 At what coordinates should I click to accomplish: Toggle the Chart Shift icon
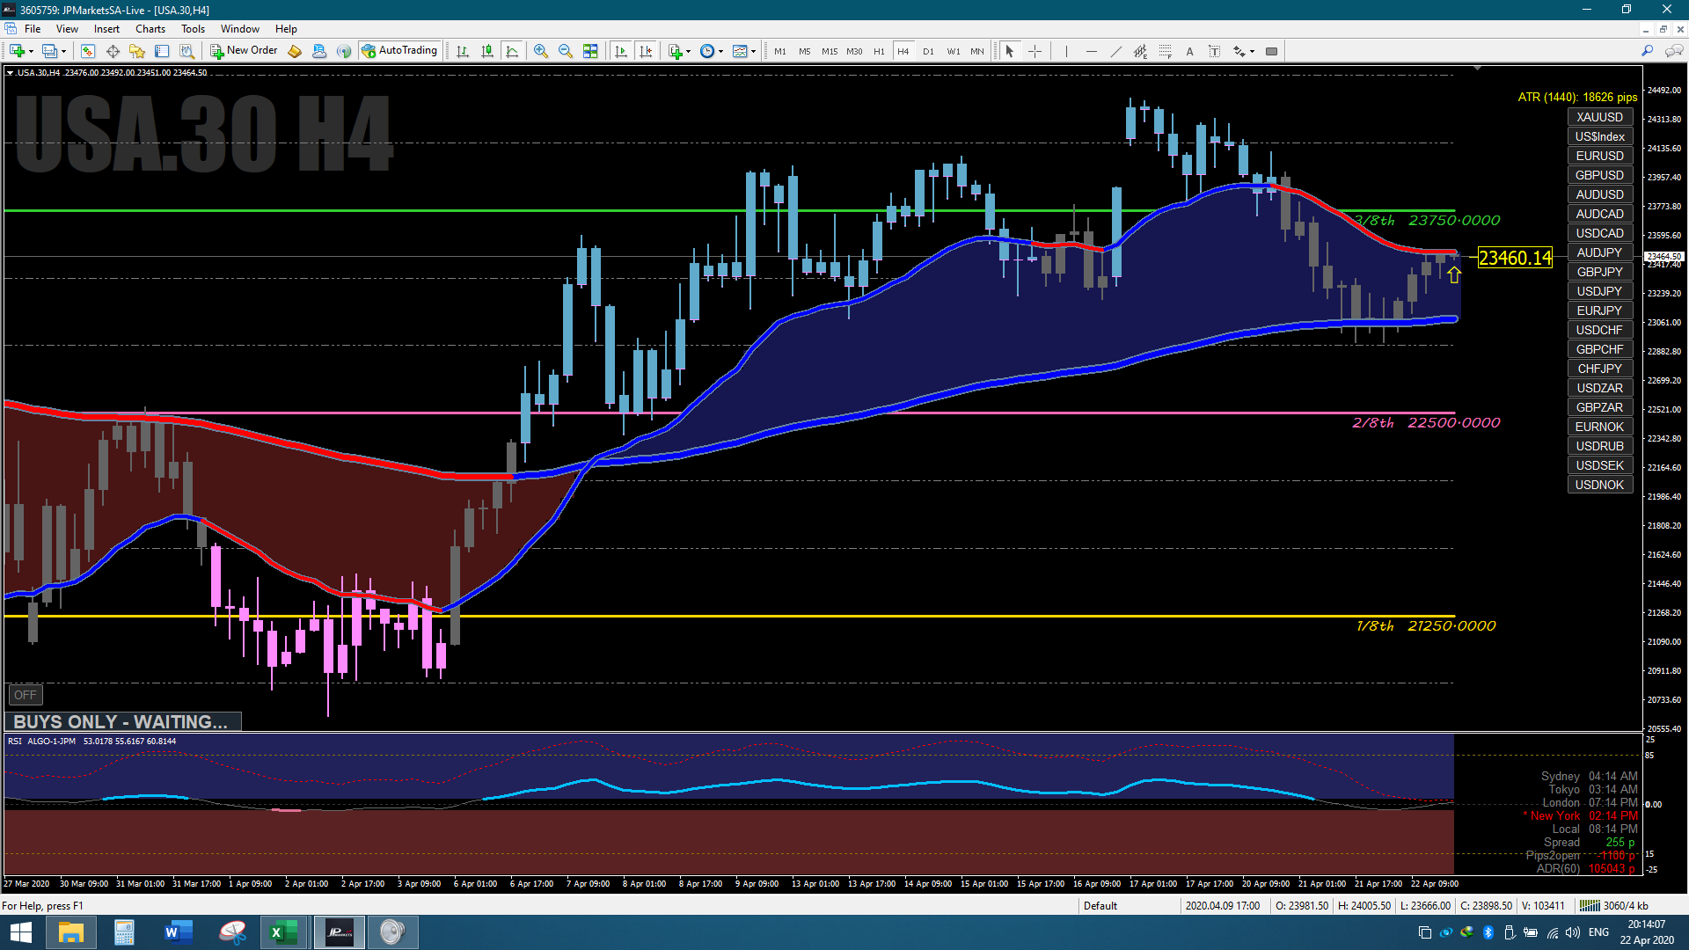(x=646, y=51)
